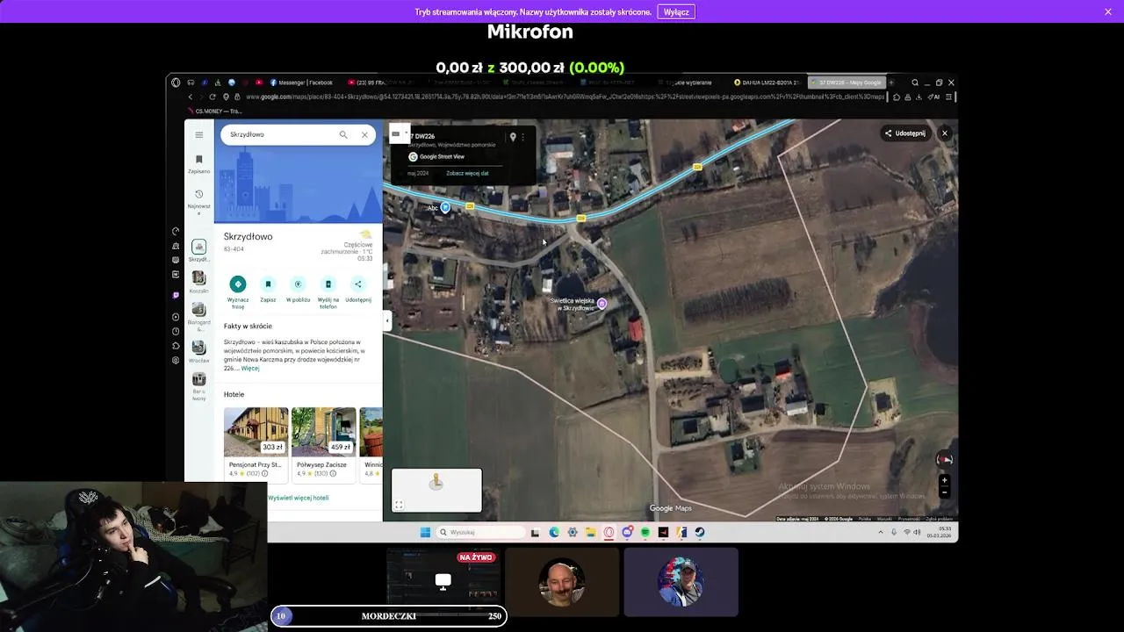Image resolution: width=1124 pixels, height=632 pixels.
Task: Open Opera GX from the taskbar
Action: tap(609, 532)
